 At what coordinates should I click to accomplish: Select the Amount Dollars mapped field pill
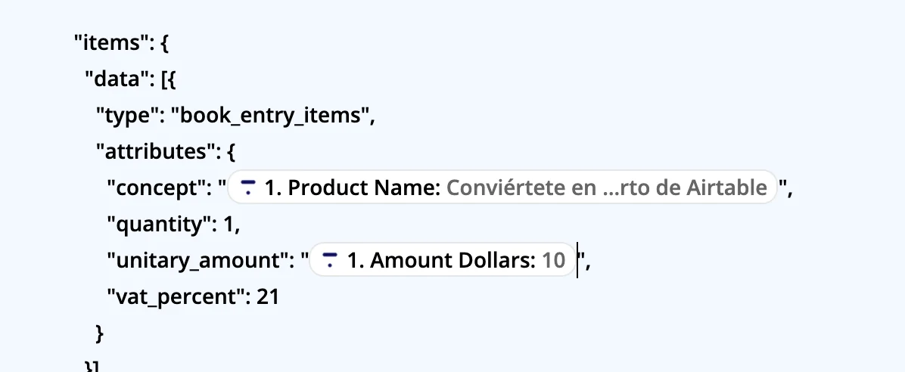pyautogui.click(x=443, y=261)
